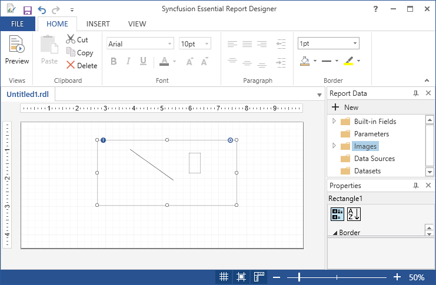The image size is (436, 285).
Task: Toggle snap to shape in status bar
Action: pos(241,277)
